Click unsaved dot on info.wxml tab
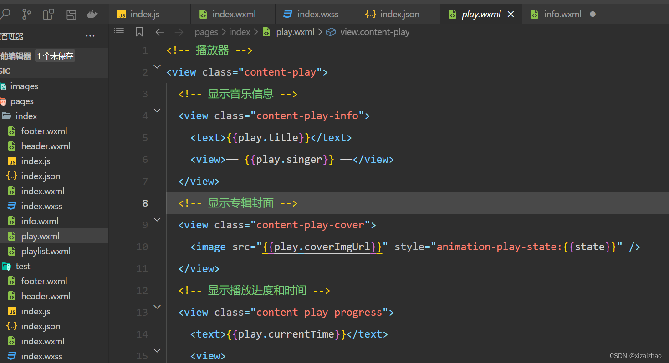669x363 pixels. tap(592, 14)
